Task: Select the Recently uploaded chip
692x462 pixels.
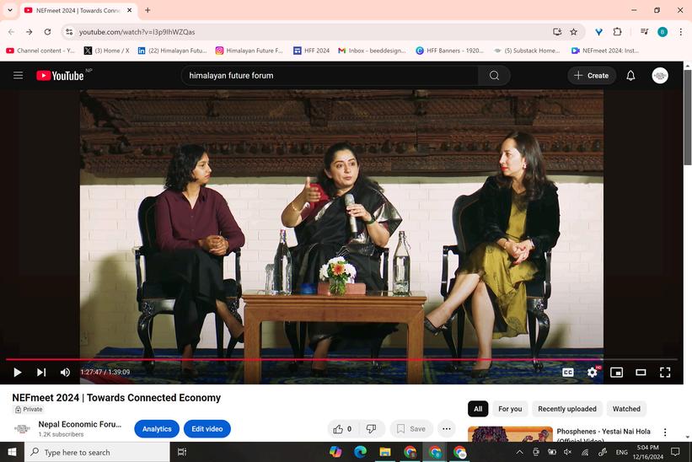Action: (x=566, y=409)
